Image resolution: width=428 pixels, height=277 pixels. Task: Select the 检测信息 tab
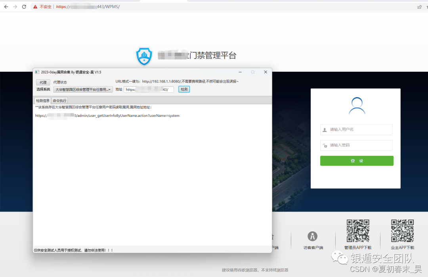tap(42, 100)
